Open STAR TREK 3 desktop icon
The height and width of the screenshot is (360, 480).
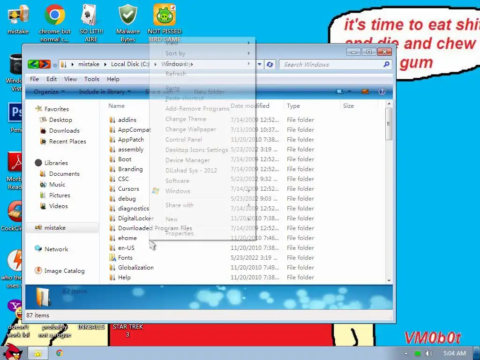pos(127,330)
